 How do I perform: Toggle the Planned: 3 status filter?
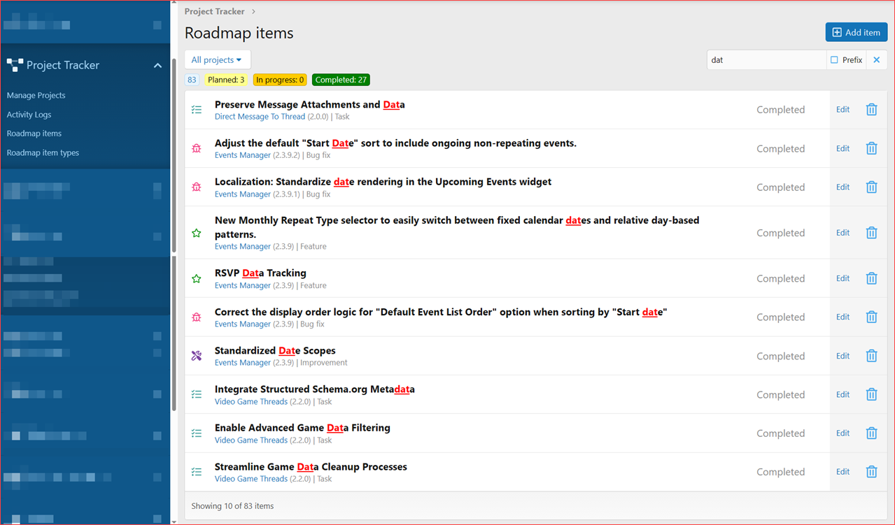(x=225, y=79)
